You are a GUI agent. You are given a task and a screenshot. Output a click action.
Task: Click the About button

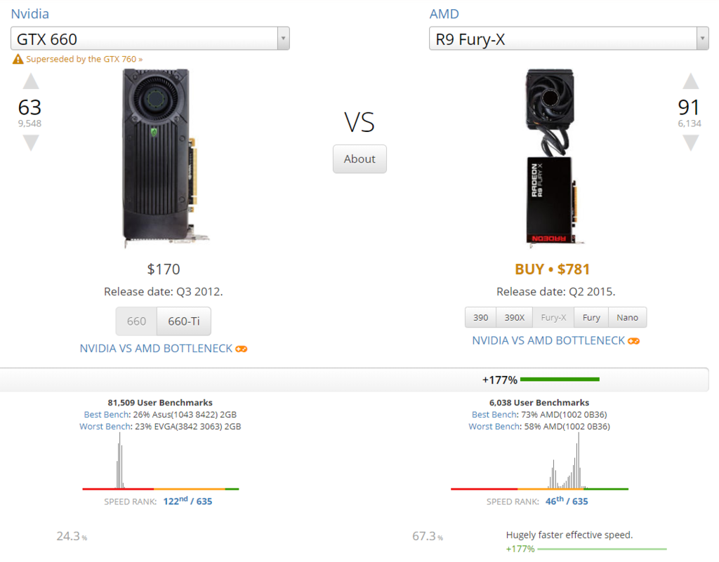(x=359, y=159)
